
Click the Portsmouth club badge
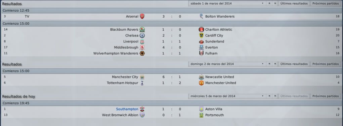click(x=201, y=115)
